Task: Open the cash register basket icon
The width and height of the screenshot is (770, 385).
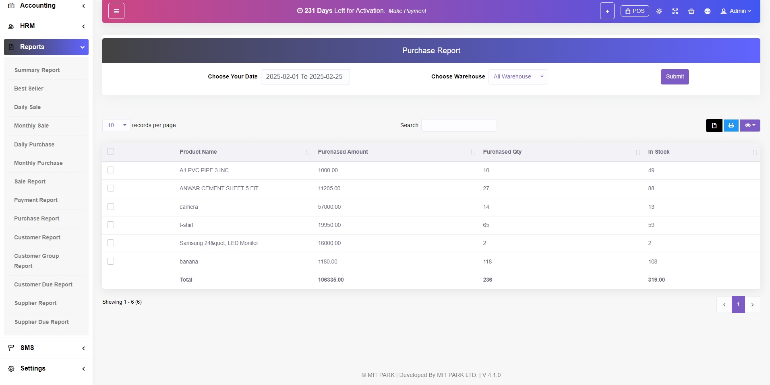Action: 691,11
